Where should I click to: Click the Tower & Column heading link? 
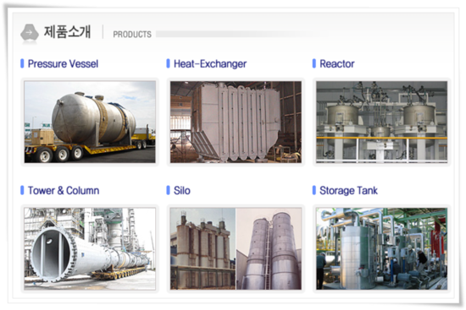64,191
